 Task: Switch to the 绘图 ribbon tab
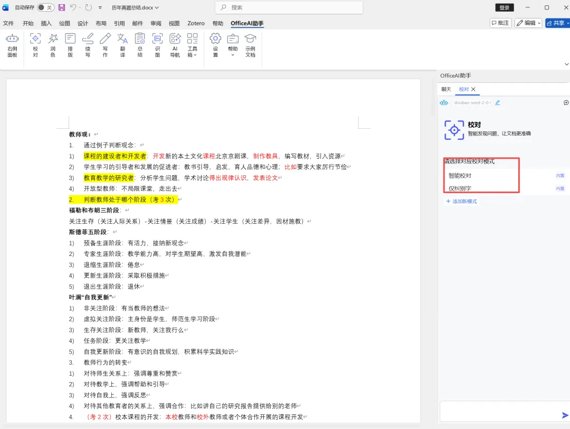pyautogui.click(x=64, y=23)
